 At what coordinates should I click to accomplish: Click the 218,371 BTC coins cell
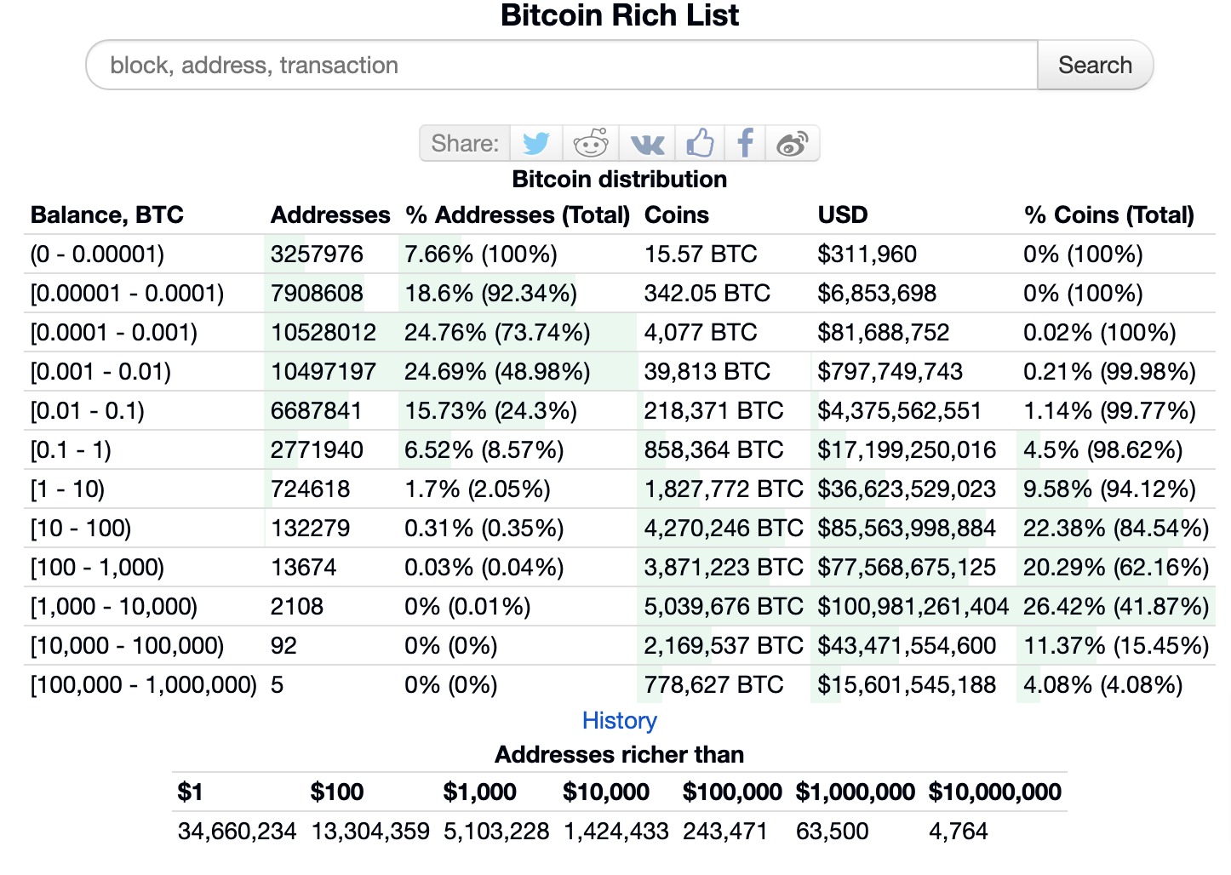[713, 410]
